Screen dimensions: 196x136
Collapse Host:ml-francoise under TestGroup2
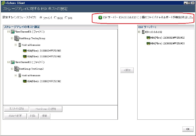point(16,75)
